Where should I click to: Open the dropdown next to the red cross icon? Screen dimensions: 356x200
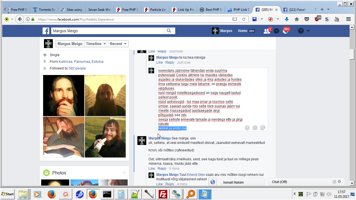click(x=278, y=19)
